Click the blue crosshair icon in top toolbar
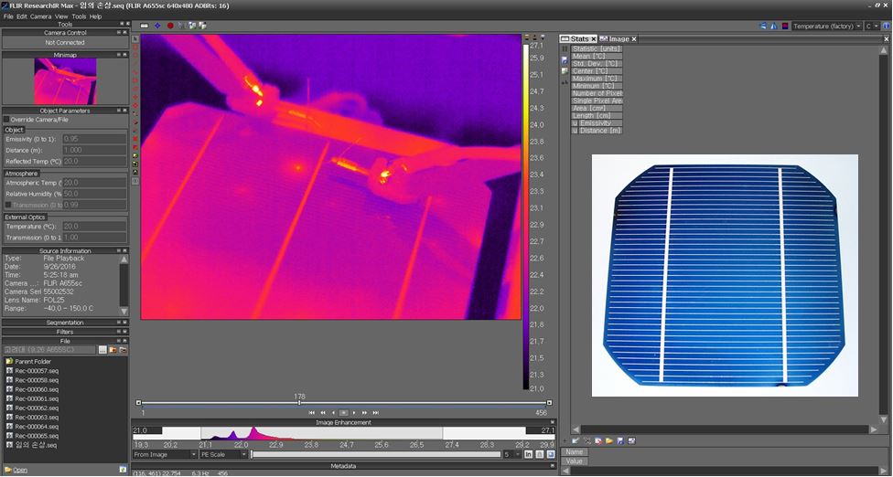 156,26
